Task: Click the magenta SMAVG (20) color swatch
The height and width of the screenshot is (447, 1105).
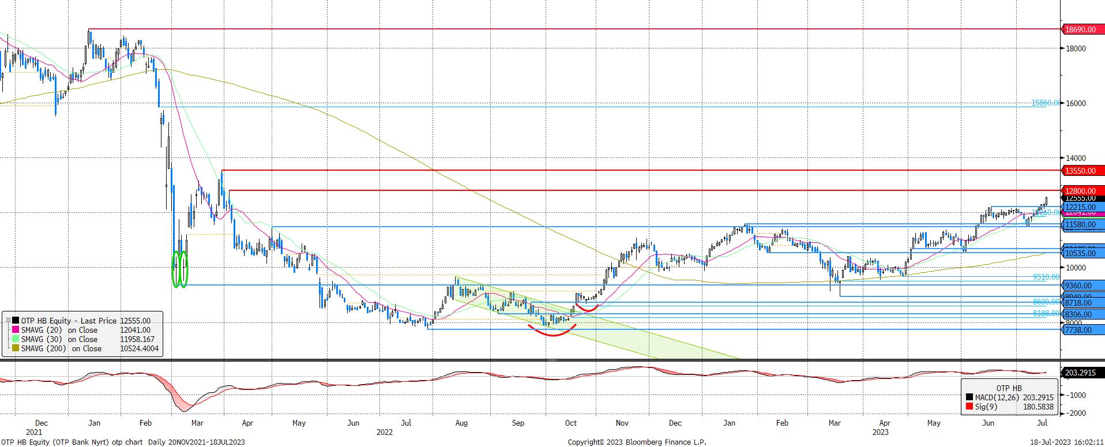Action: click(x=15, y=330)
